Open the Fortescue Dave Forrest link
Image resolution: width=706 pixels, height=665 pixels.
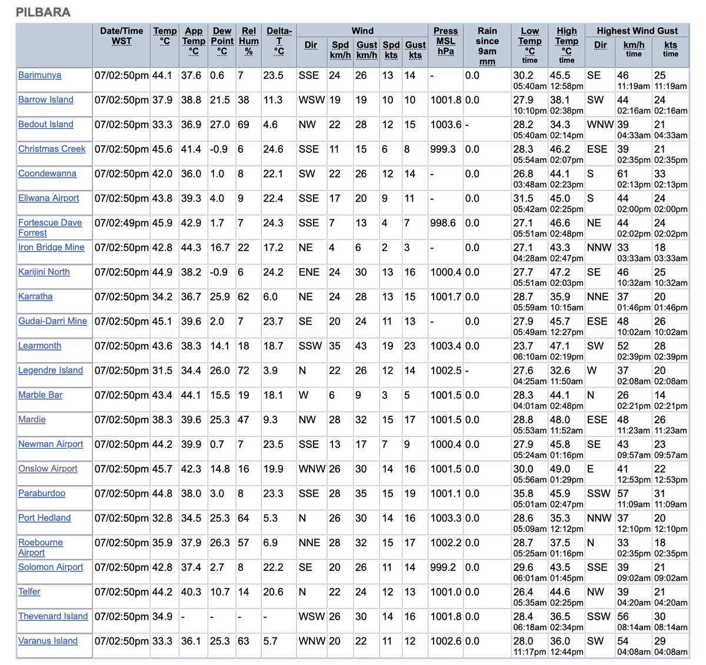[x=50, y=228]
